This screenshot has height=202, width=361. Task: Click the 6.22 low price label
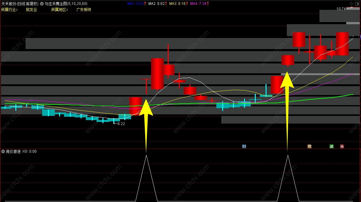pos(121,124)
